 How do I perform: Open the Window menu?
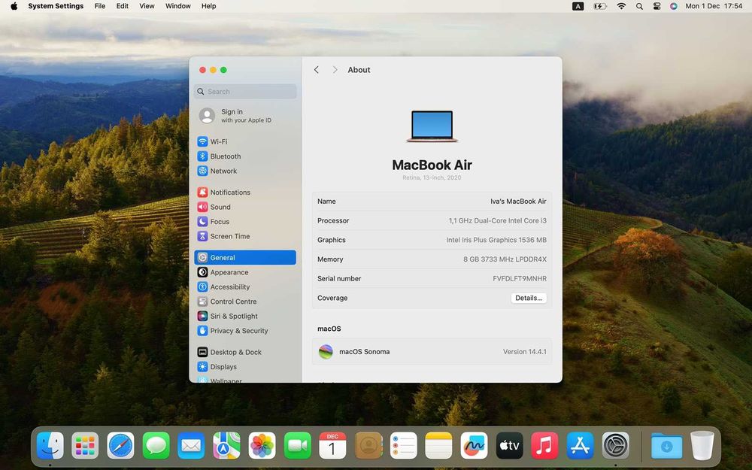178,6
